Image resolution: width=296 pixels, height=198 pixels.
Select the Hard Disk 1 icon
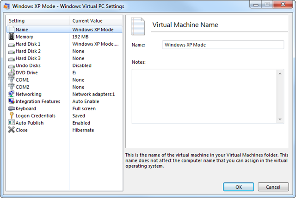(12, 44)
